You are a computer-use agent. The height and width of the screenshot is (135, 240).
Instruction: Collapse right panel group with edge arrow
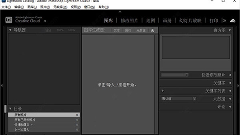point(238,86)
